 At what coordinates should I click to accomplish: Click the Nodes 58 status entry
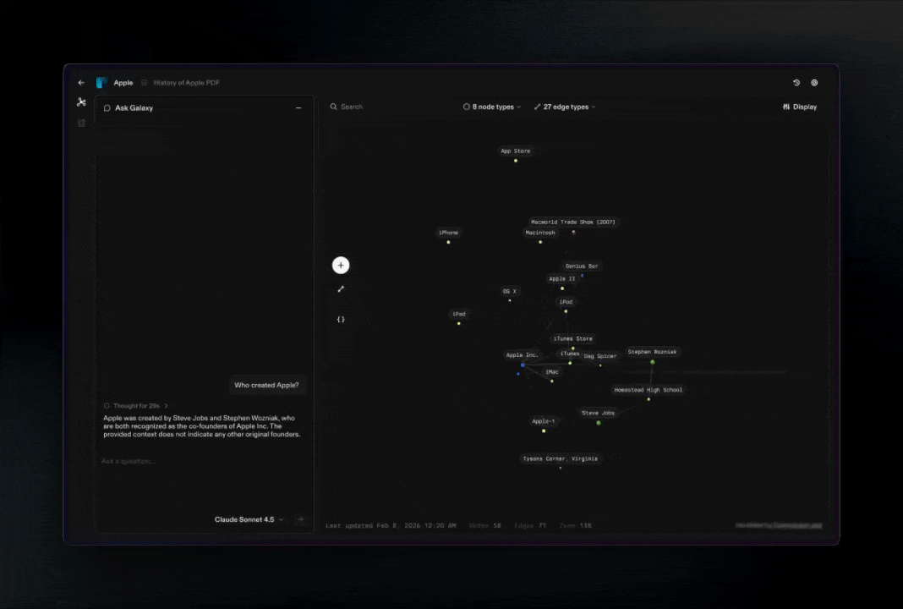485,525
